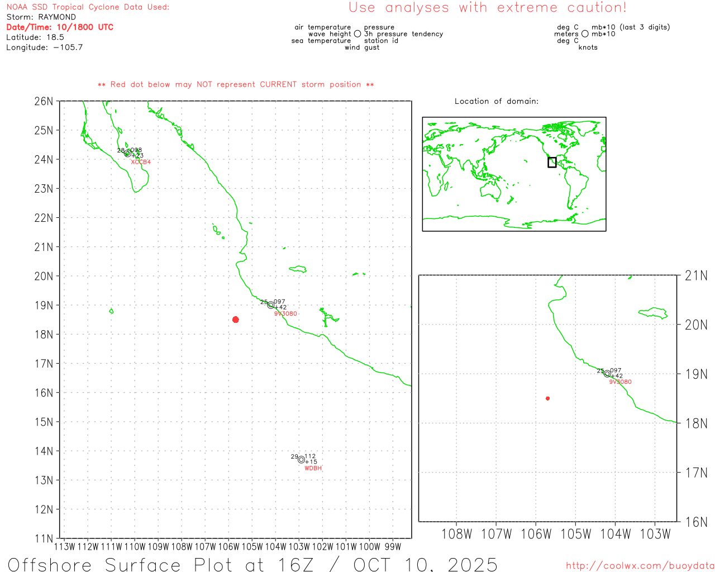Click the 'Date/Time: 10/1800 UTC' text

tap(60, 27)
